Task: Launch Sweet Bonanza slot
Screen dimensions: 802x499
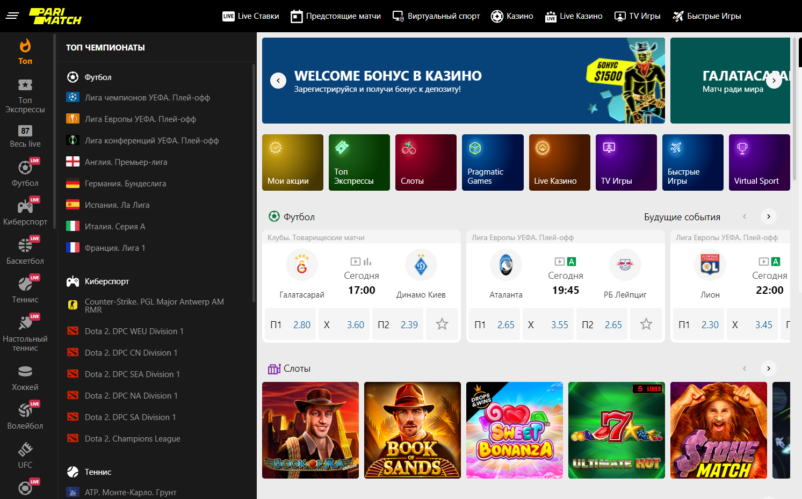Action: (x=515, y=430)
